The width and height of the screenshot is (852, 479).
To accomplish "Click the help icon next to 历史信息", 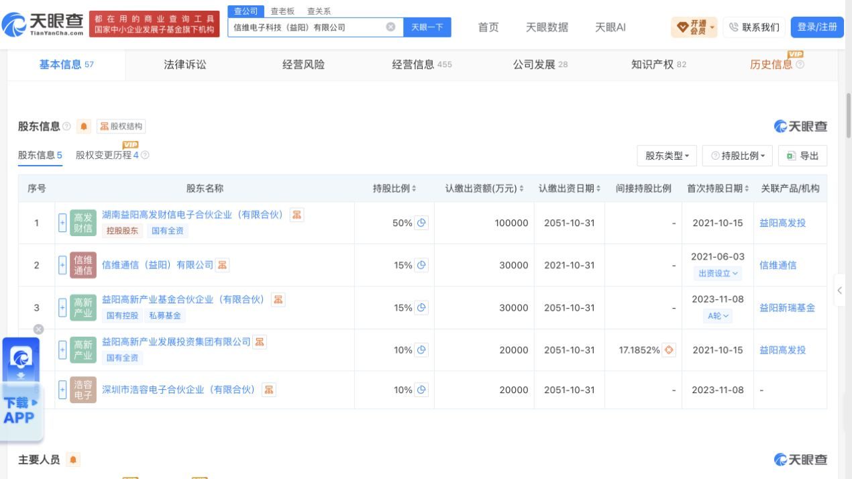I will (x=800, y=64).
